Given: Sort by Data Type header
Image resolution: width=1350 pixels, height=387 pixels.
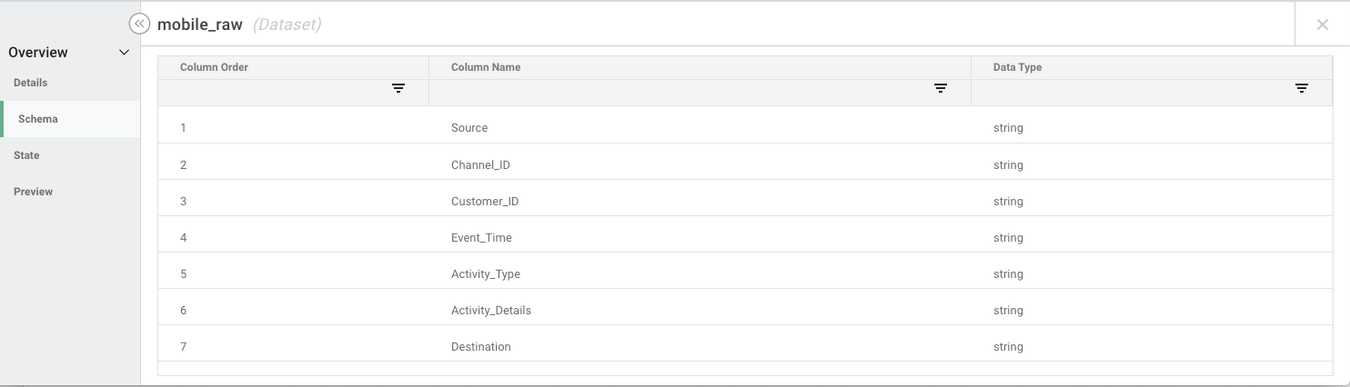Looking at the screenshot, I should (1017, 67).
